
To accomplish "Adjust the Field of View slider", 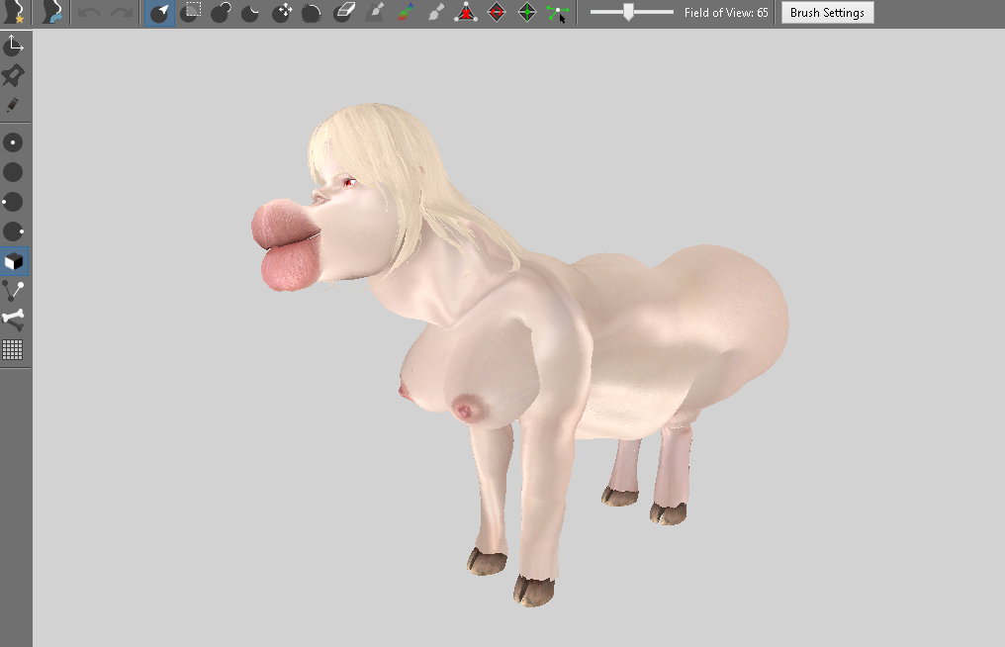I will pyautogui.click(x=631, y=12).
